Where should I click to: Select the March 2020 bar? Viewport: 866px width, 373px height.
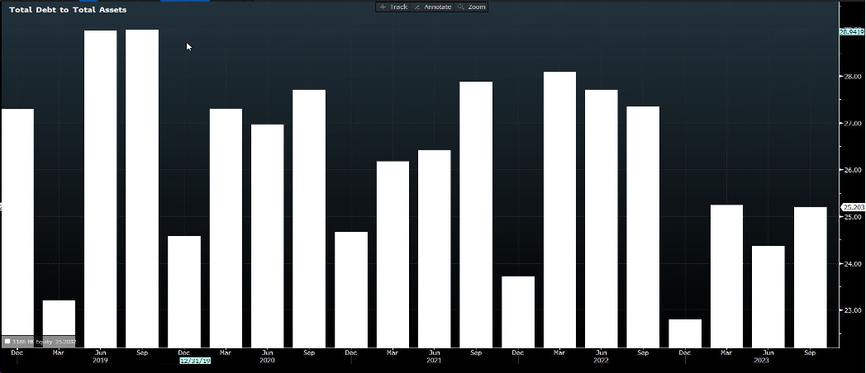[x=226, y=228]
